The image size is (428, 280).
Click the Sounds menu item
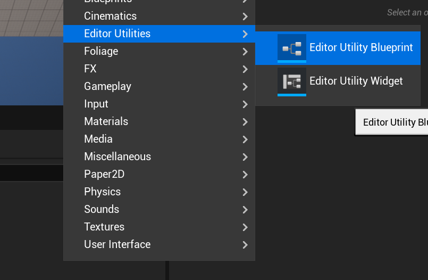tap(102, 209)
